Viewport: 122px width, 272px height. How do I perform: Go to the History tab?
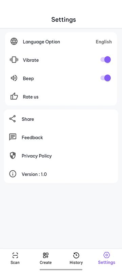pos(76,258)
